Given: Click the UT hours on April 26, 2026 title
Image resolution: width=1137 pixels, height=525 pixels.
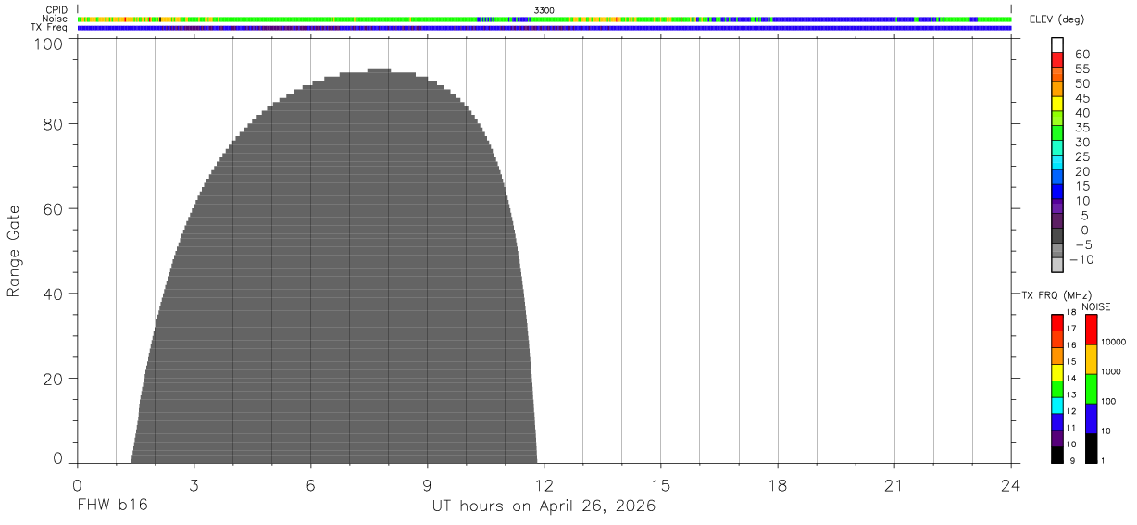Looking at the screenshot, I should pyautogui.click(x=544, y=506).
